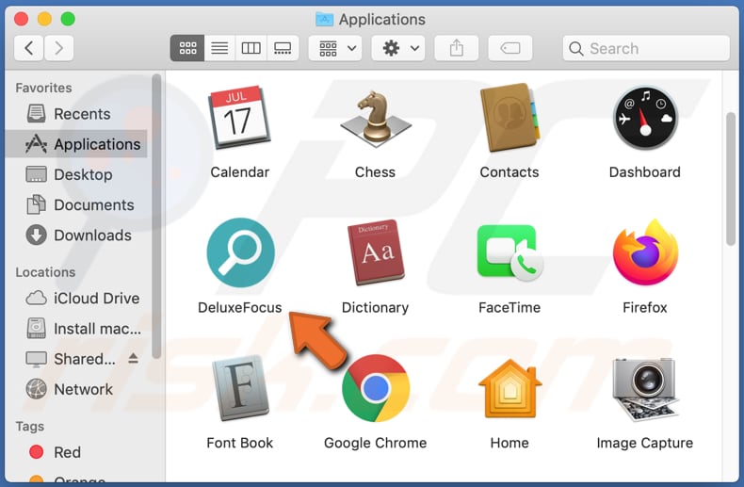
Task: Open iCloud Drive in the sidebar
Action: 96,299
